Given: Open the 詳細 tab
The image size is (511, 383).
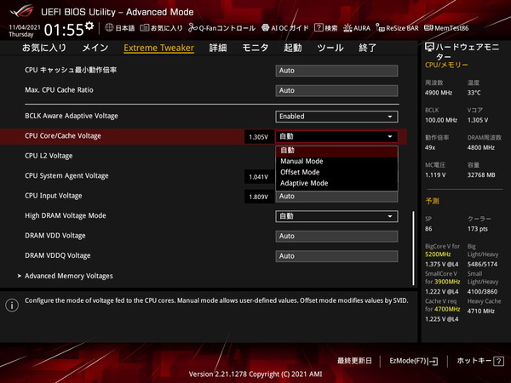Looking at the screenshot, I should (x=218, y=48).
